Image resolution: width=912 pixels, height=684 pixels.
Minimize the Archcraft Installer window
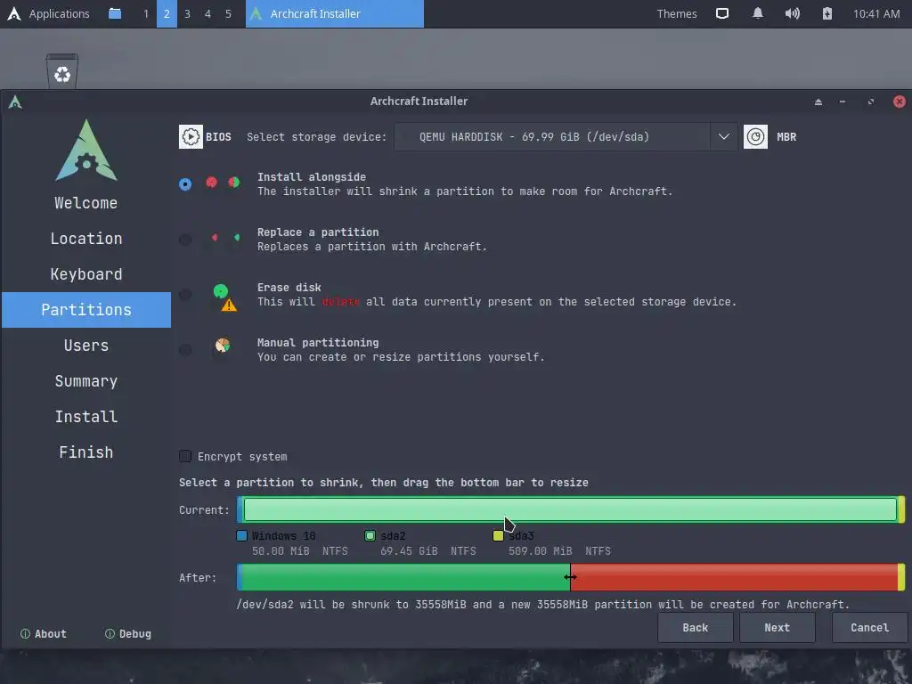tap(843, 102)
